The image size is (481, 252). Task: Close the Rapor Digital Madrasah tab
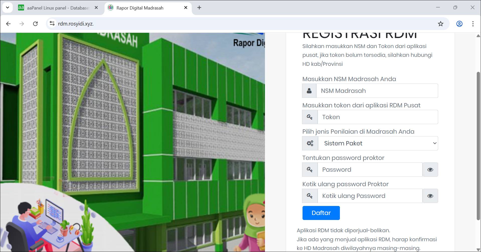point(186,8)
